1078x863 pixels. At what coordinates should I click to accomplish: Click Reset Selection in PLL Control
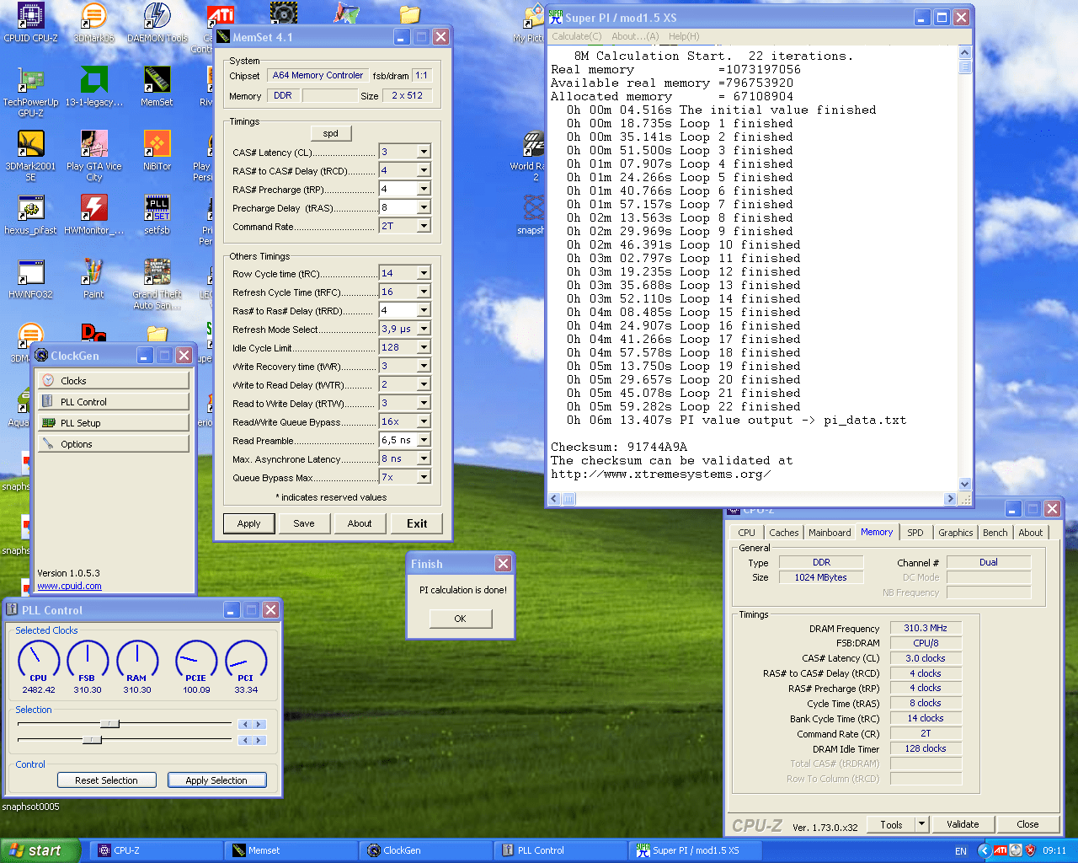tap(106, 780)
